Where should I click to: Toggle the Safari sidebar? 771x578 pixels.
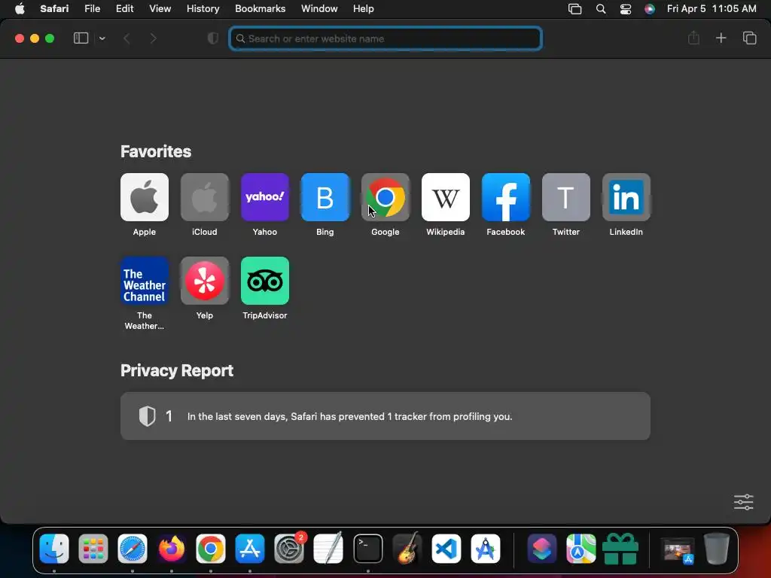(x=81, y=38)
